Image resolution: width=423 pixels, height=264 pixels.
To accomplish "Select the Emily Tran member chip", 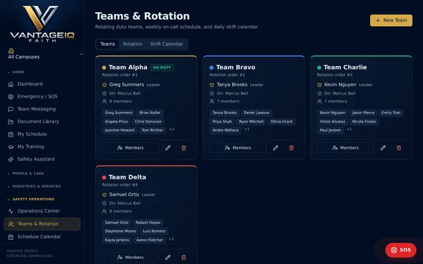I will [x=391, y=113].
